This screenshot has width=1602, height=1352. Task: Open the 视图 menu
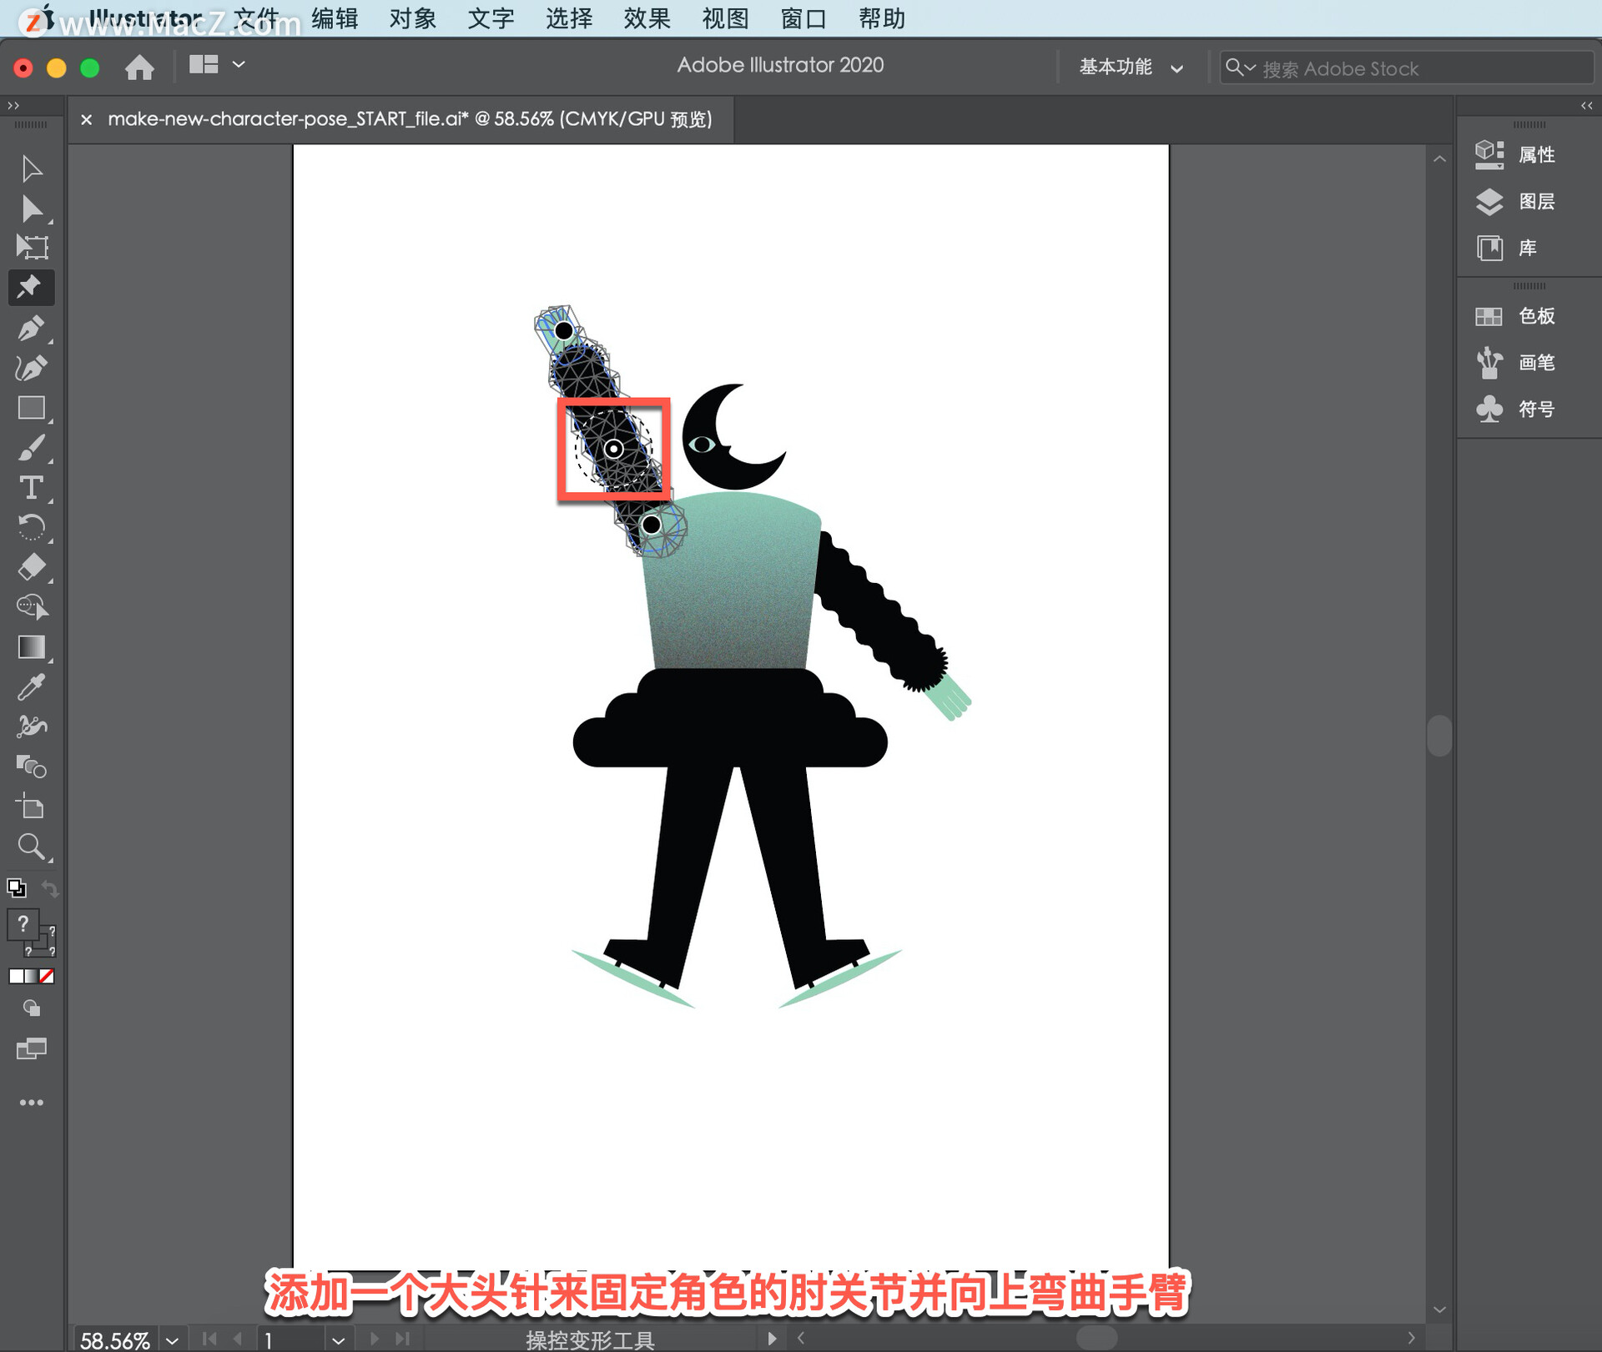pos(725,18)
